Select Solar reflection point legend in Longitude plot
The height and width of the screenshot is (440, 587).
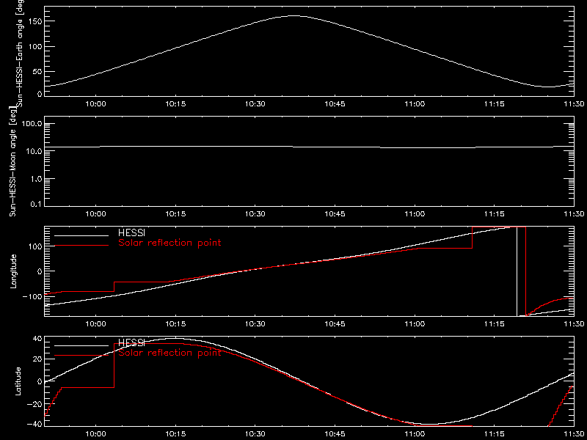coord(169,243)
